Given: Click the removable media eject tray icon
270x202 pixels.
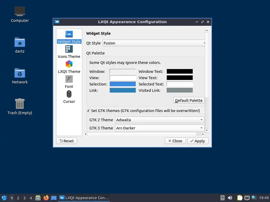Looking at the screenshot, I should [x=223, y=198].
